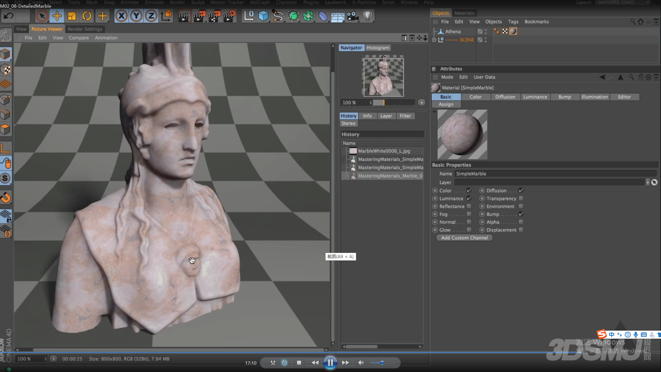Viewport: 661px width, 372px height.
Task: Disable the Bump channel checkbox
Action: point(521,214)
